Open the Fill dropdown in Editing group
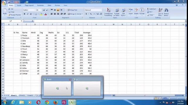The height and width of the screenshot is (105, 188). coord(152,12)
